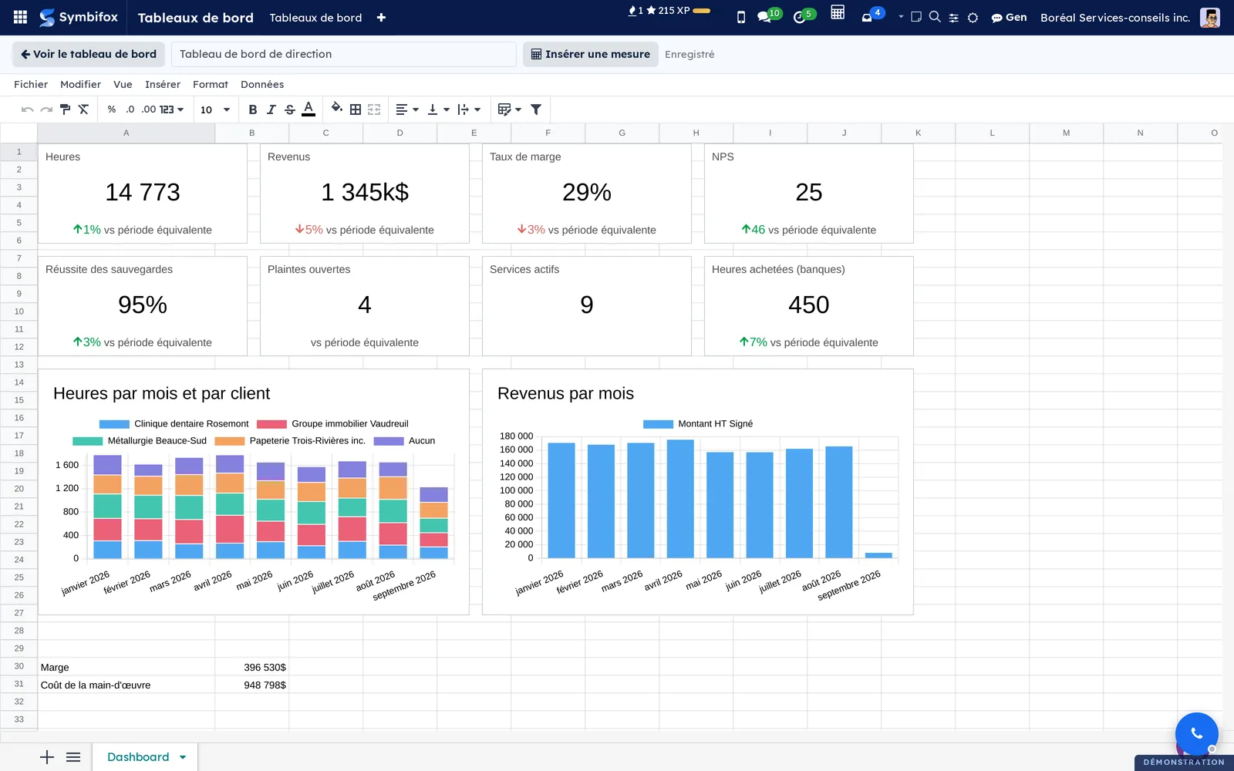Open the Insérer menu

[163, 84]
